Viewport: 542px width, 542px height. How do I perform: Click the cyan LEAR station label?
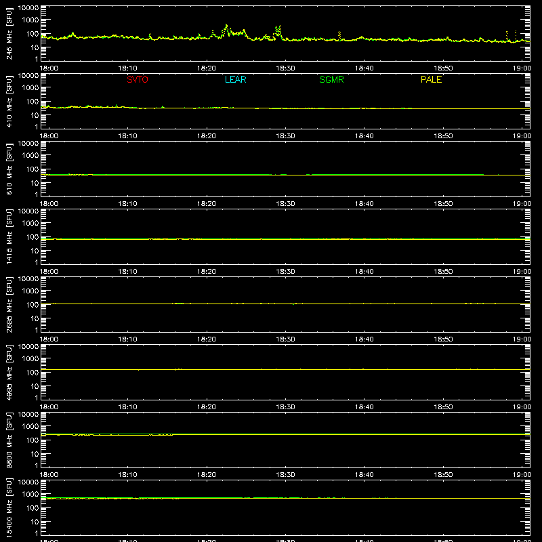point(235,79)
